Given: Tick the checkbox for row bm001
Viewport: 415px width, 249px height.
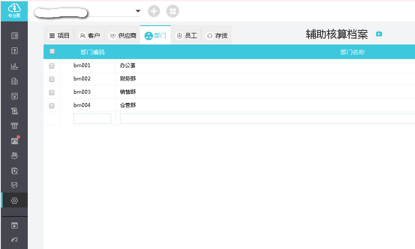Looking at the screenshot, I should [52, 66].
